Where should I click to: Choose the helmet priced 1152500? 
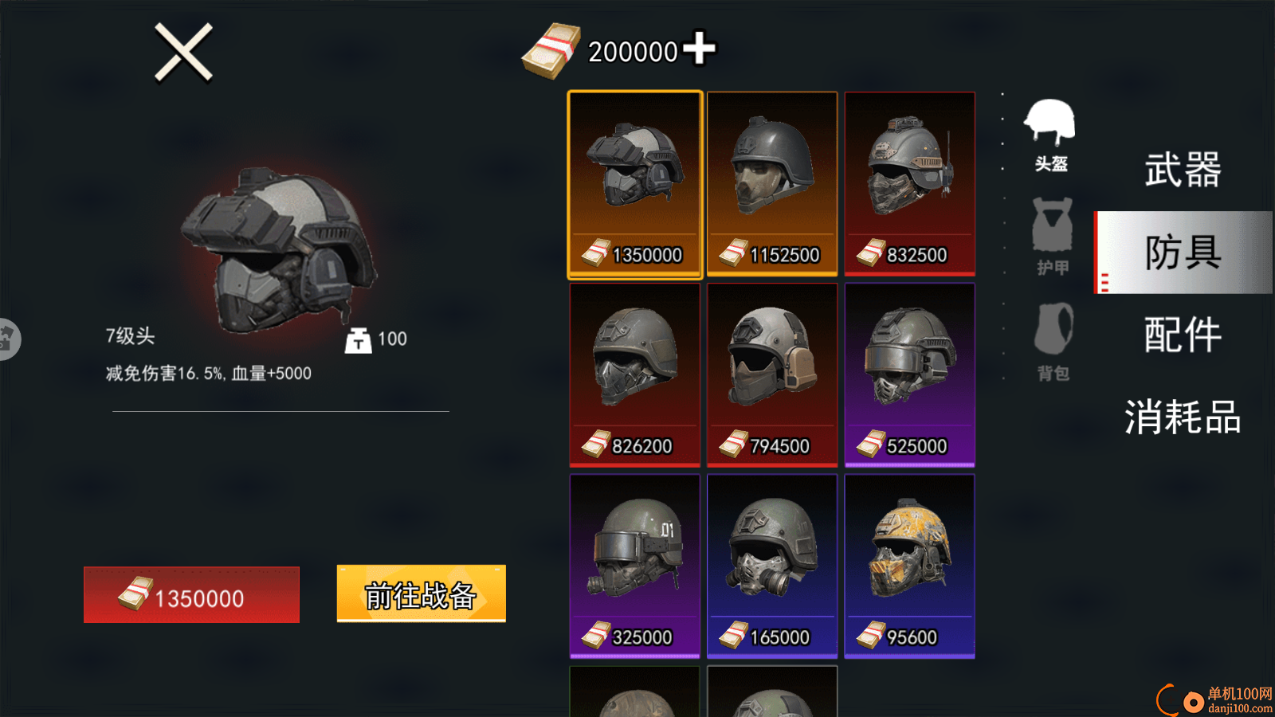tap(772, 184)
